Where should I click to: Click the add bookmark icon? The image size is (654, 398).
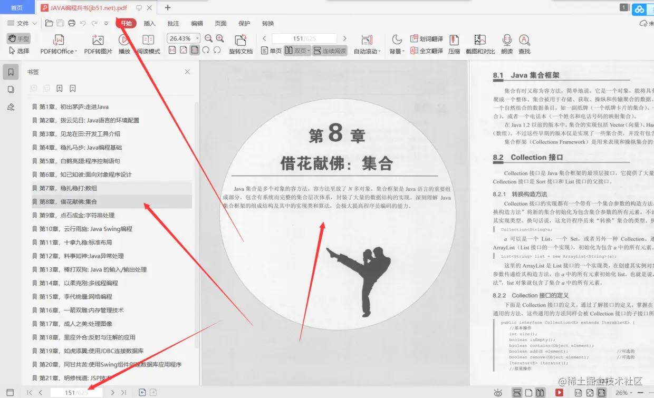pos(60,88)
